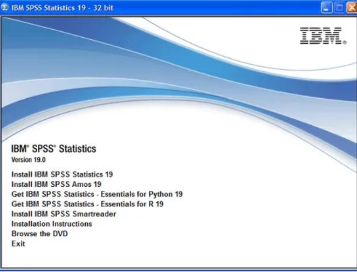This screenshot has width=357, height=272.
Task: Close the SPSS installer window
Action: coord(352,8)
